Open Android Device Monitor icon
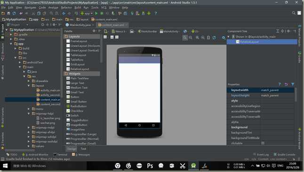 (149, 13)
